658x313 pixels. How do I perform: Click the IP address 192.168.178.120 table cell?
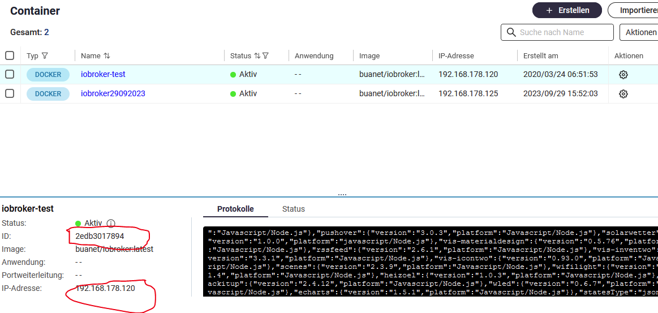[x=468, y=75]
